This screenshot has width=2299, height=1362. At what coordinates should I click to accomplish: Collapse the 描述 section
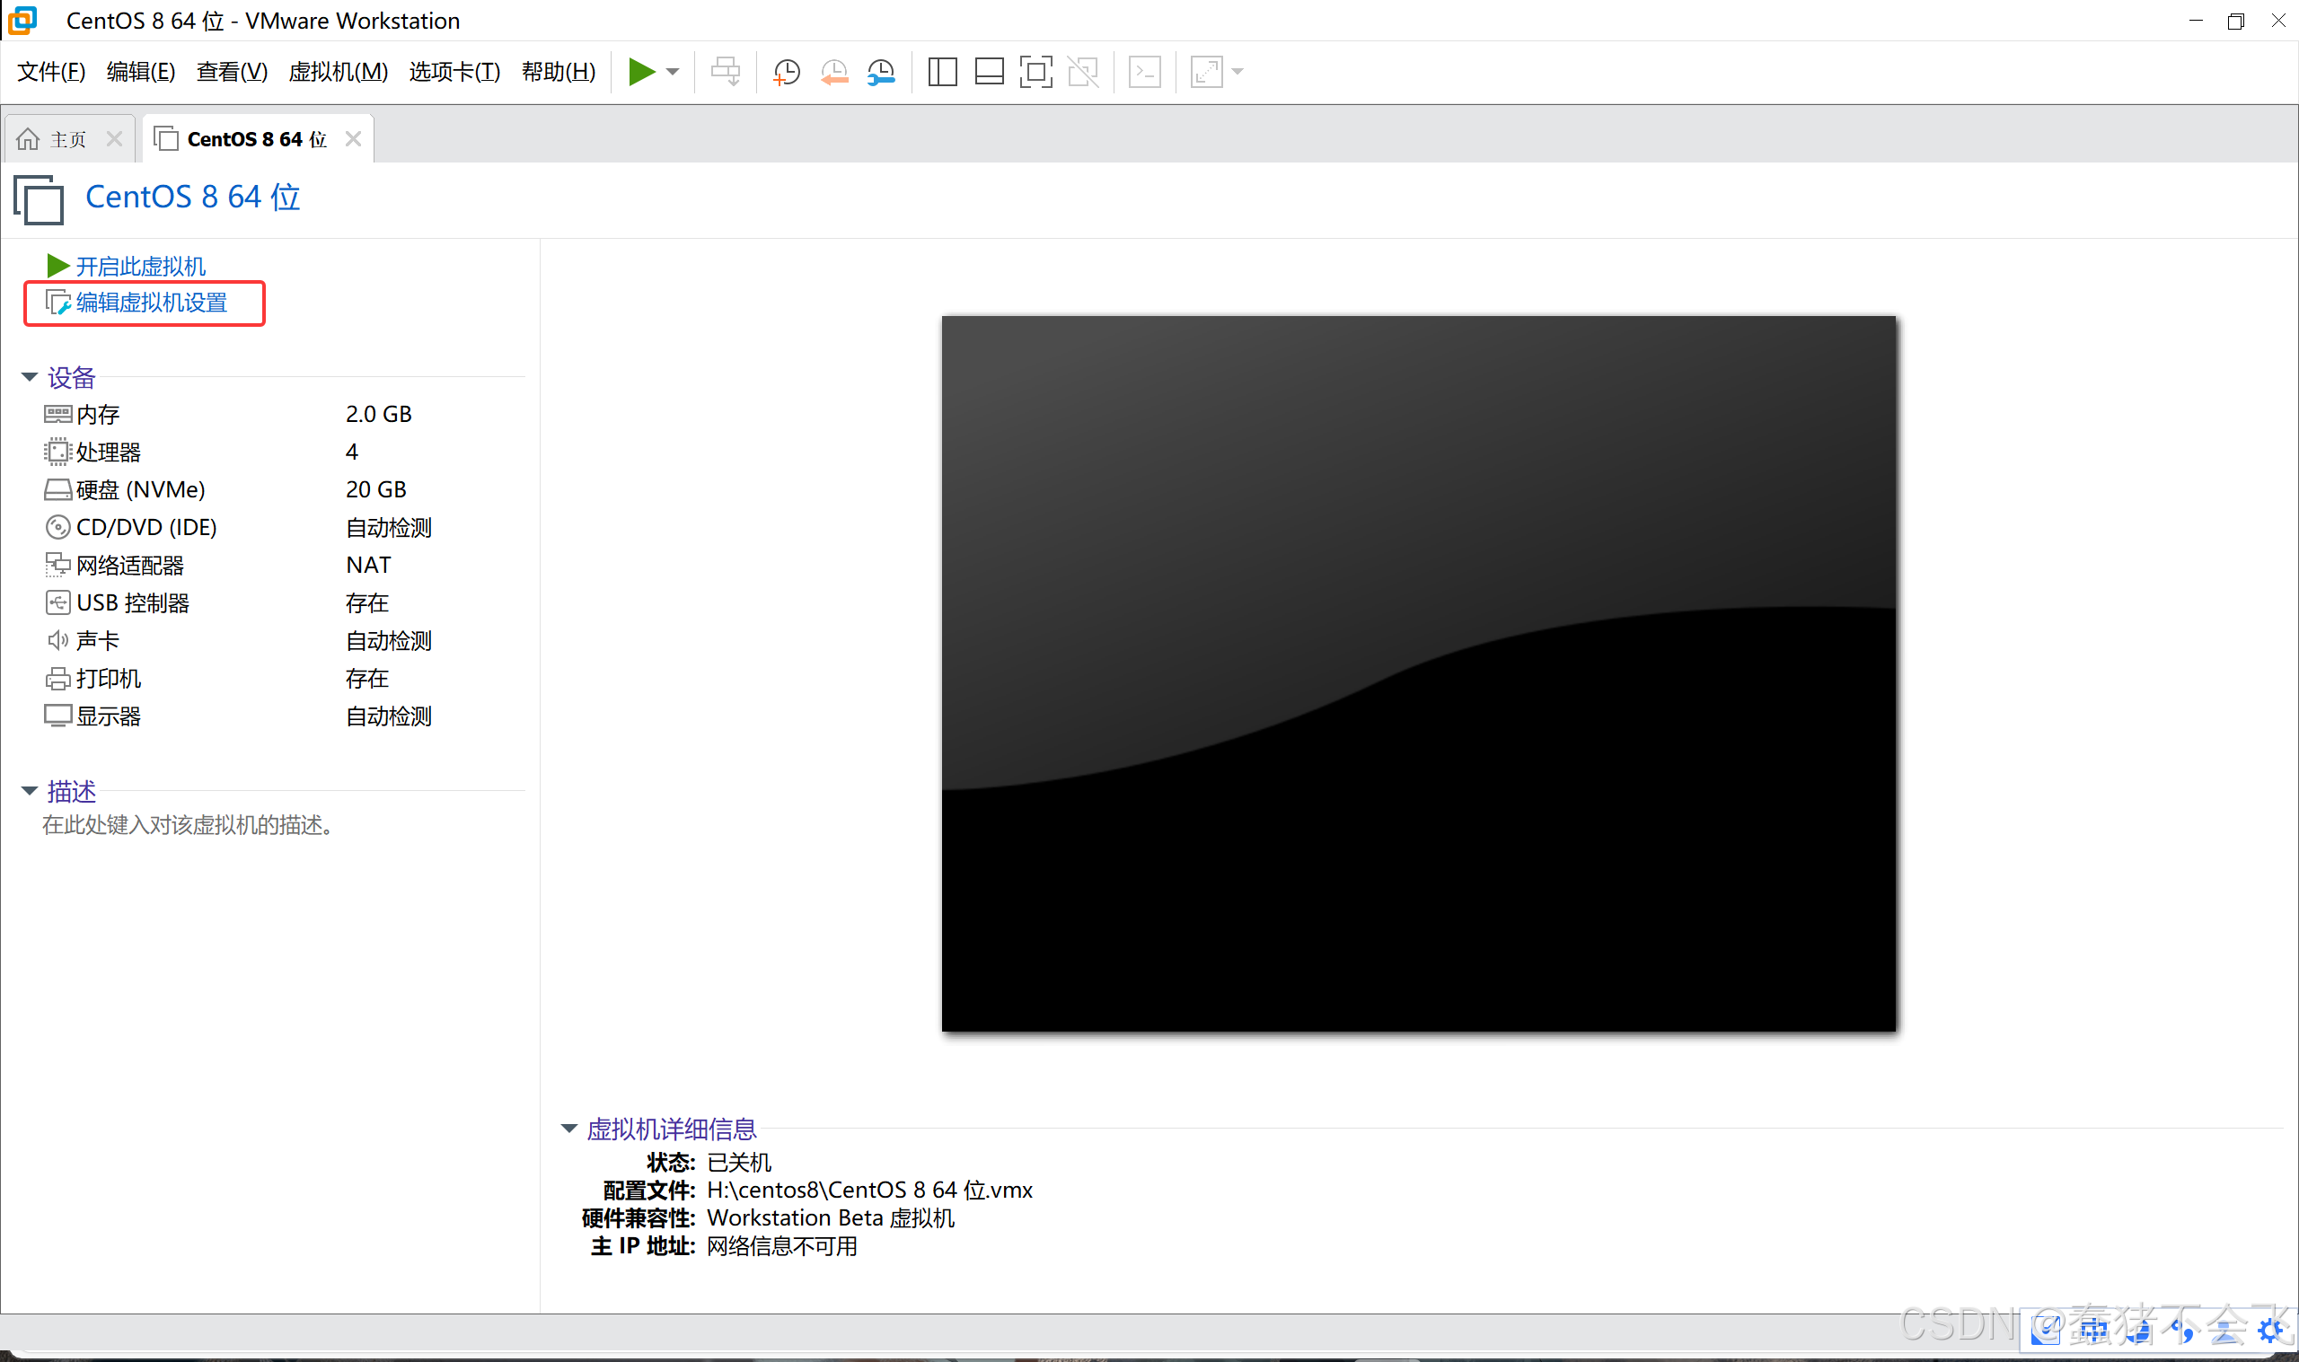point(30,790)
